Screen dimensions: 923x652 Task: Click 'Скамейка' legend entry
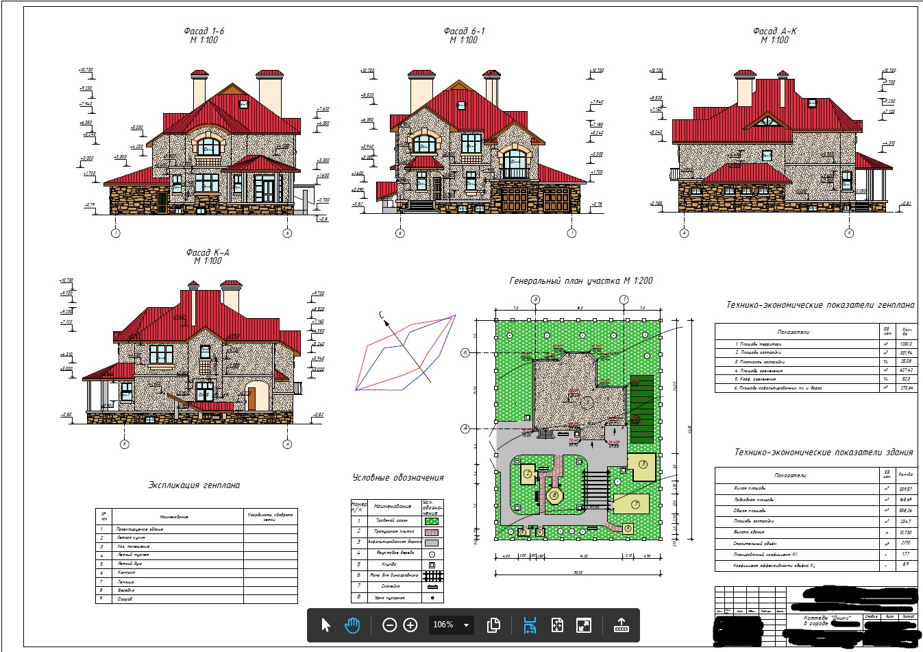click(x=391, y=586)
